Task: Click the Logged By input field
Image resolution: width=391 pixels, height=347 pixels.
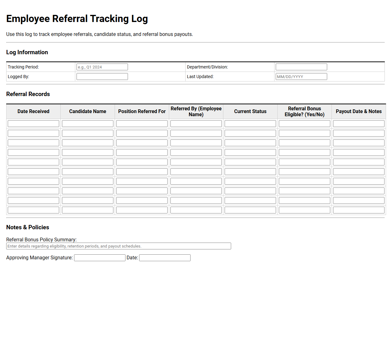Action: point(102,77)
